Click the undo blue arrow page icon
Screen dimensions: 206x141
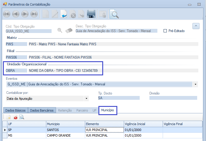click(64, 14)
